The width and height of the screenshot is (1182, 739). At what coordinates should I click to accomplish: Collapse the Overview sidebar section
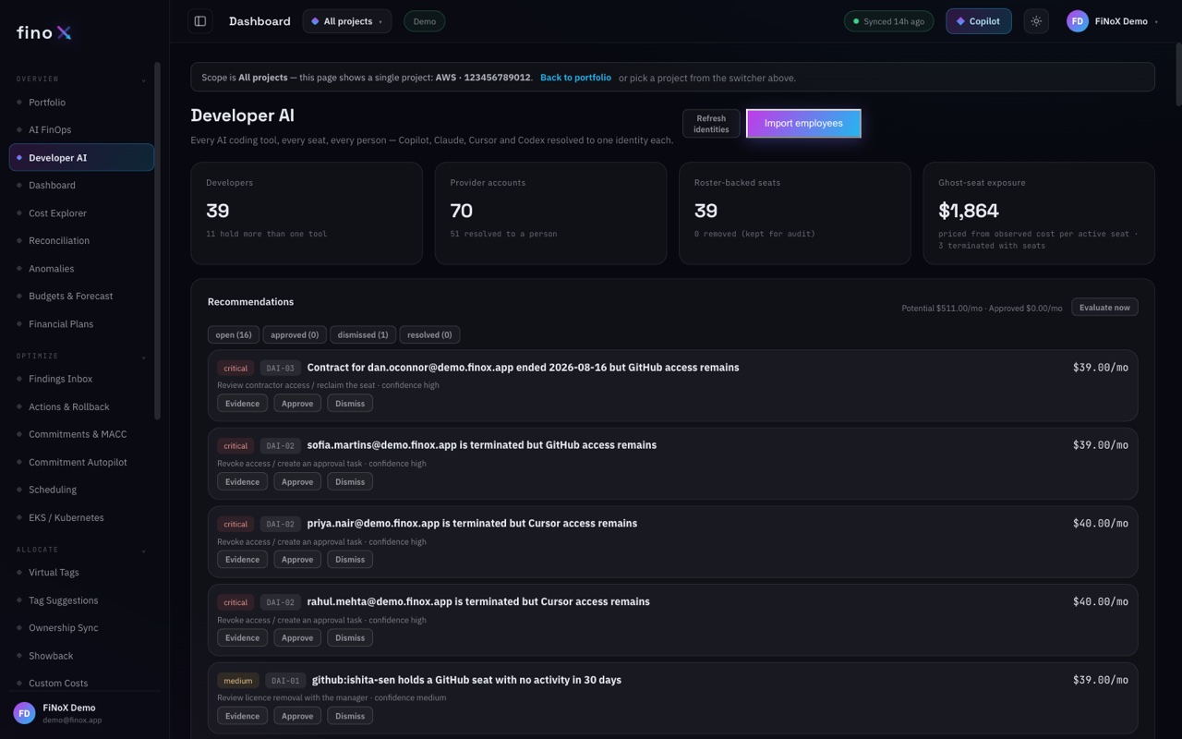[x=143, y=80]
